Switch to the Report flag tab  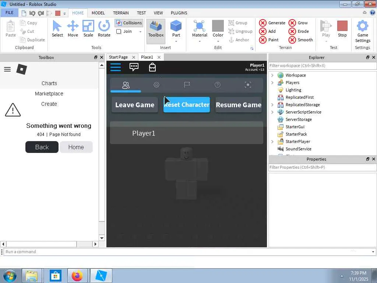[x=187, y=85]
